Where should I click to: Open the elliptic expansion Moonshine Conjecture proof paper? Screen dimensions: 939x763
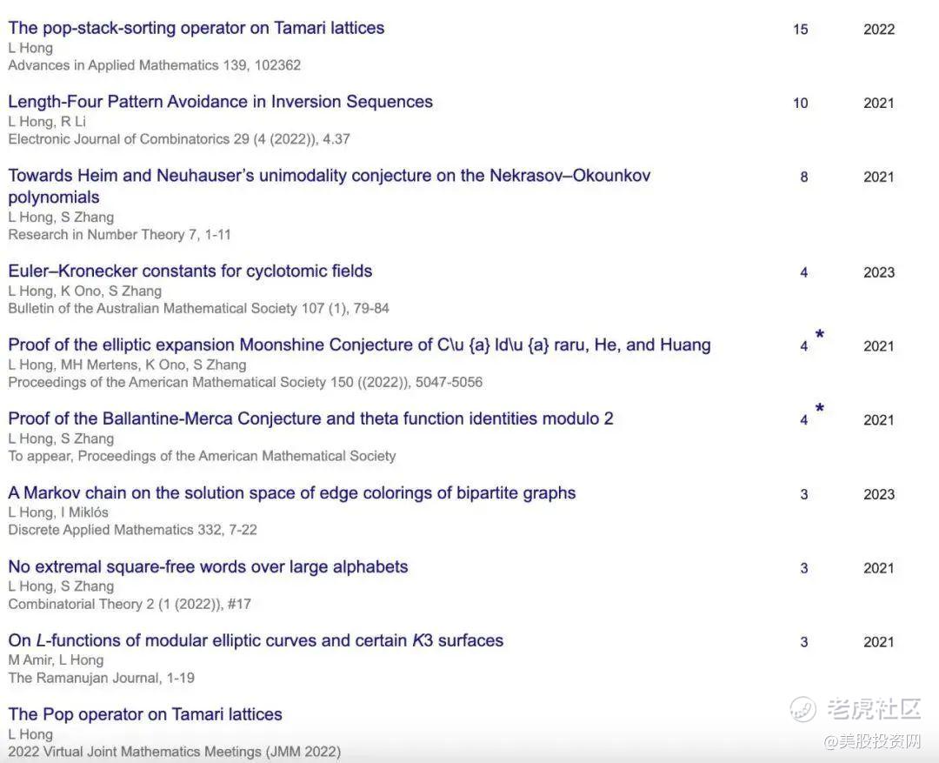(x=359, y=345)
